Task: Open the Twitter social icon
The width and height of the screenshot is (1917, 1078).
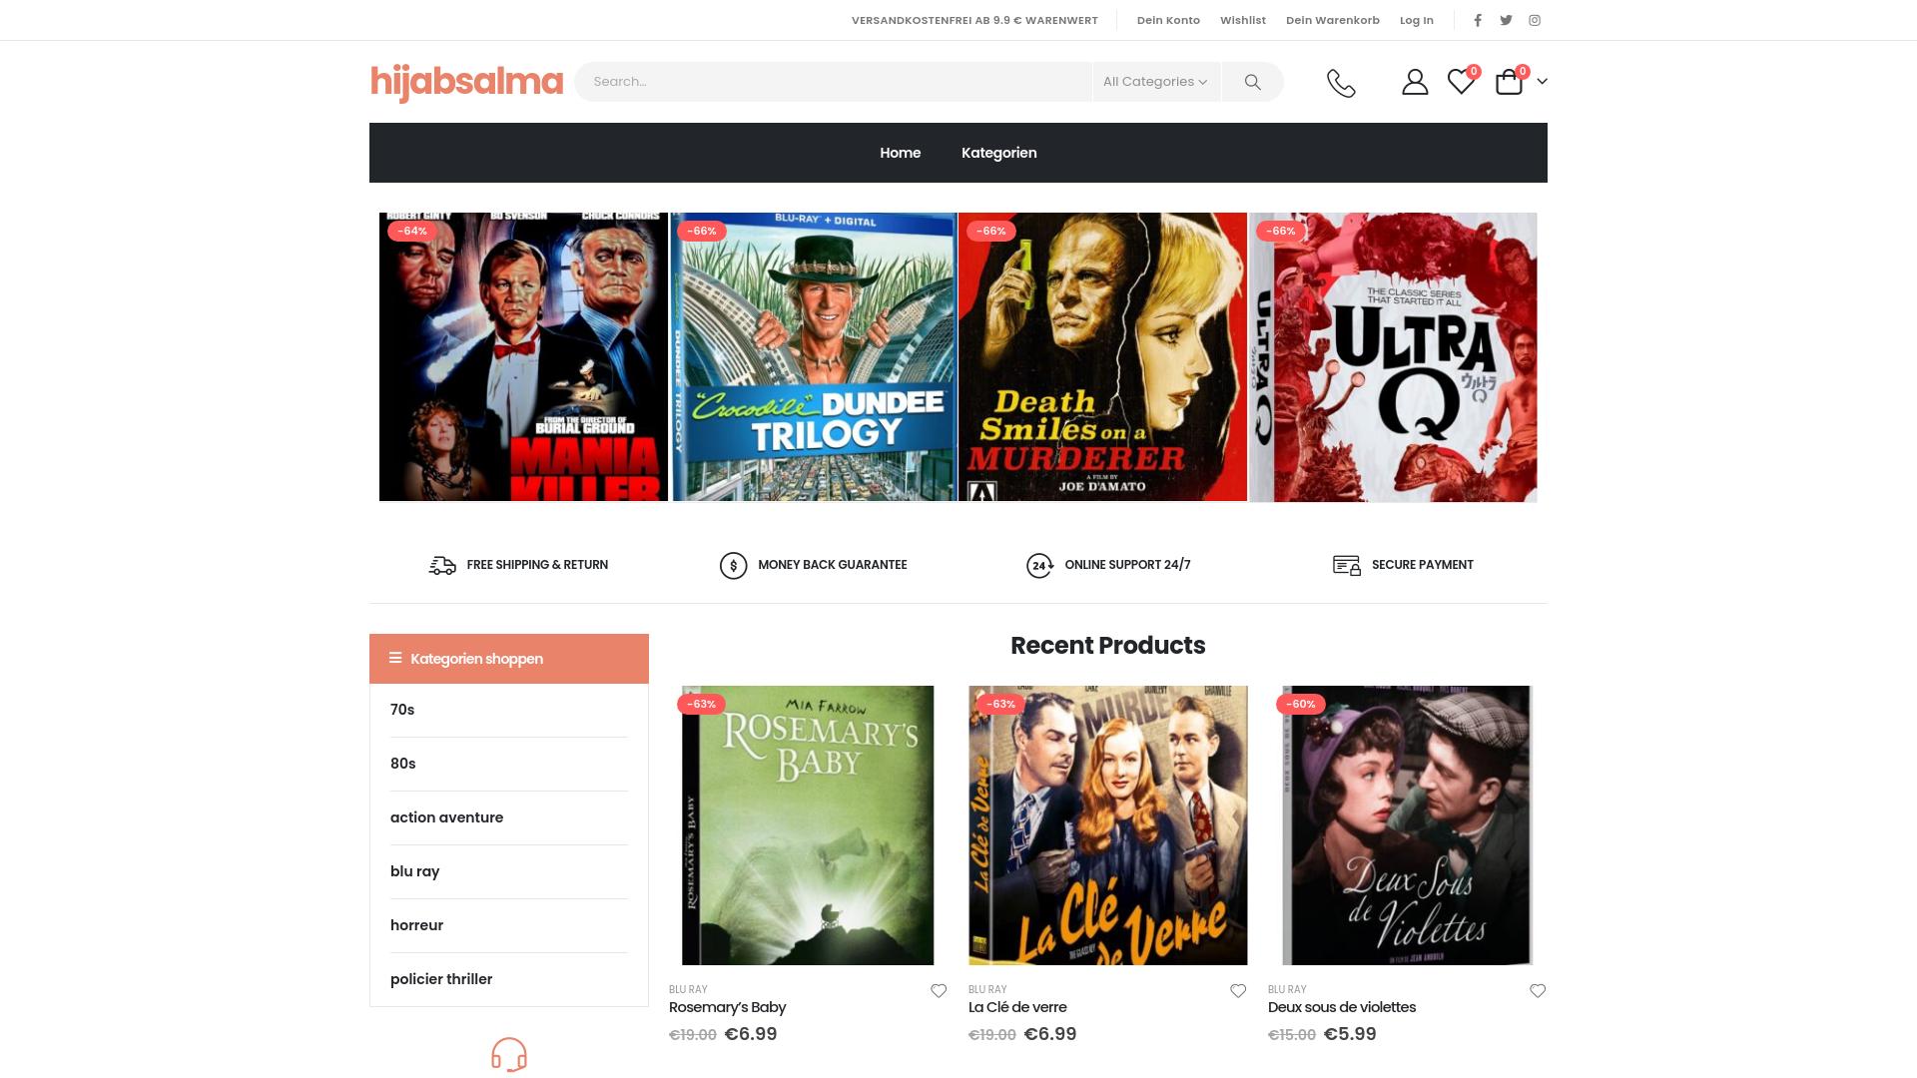Action: coord(1506,20)
